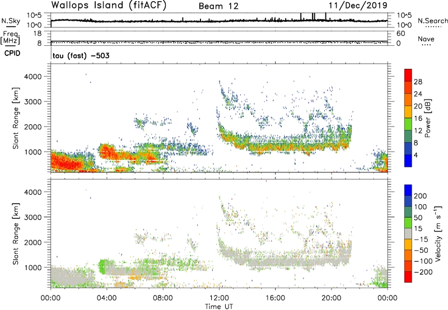448x310 pixels.
Task: Click the 'N.Sky' legend label
Action: 11,21
